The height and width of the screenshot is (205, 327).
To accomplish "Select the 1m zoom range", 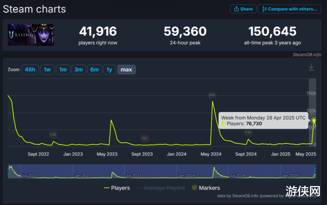I will tap(63, 69).
